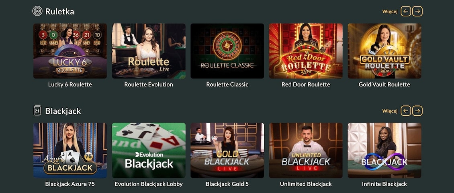Click the Ruletka roulette wheel icon
454x193 pixels.
[37, 11]
